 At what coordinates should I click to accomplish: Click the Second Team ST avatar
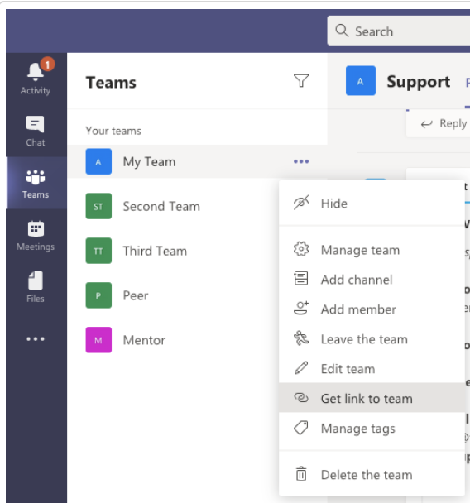(98, 206)
